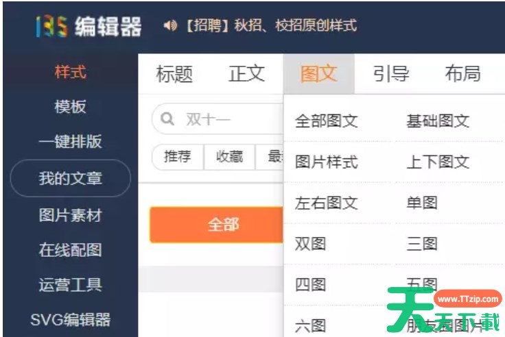Switch to the 引导 tab

tap(391, 74)
